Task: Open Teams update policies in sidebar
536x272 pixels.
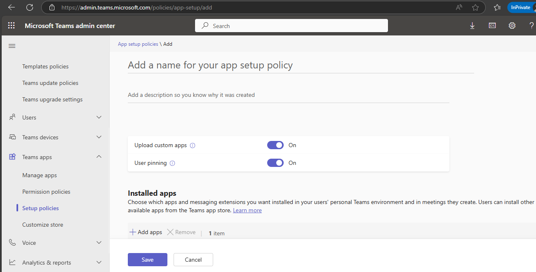Action: tap(50, 83)
